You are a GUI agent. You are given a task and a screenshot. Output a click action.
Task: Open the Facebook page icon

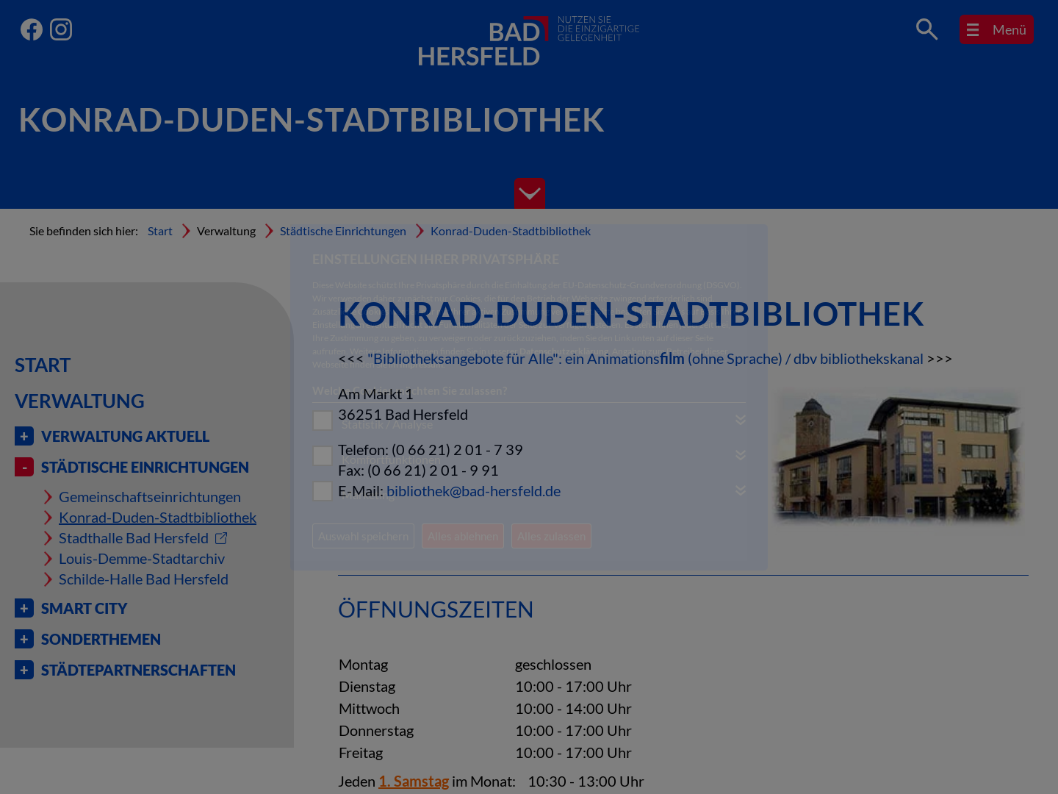(32, 29)
